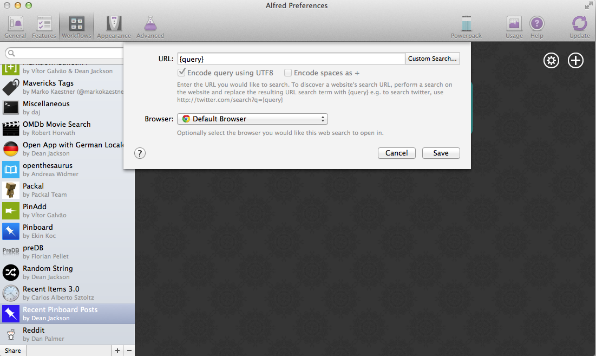Select OMDb Movie Search clapperboard icon
Image resolution: width=596 pixels, height=356 pixels.
click(x=11, y=128)
